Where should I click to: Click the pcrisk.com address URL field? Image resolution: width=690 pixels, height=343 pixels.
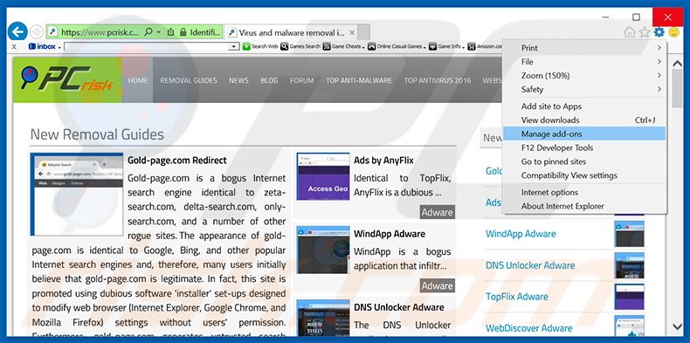(x=100, y=32)
